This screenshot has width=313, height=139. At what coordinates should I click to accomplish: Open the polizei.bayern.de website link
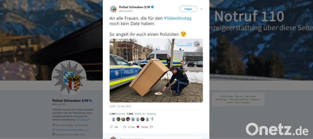pyautogui.click(x=72, y=130)
